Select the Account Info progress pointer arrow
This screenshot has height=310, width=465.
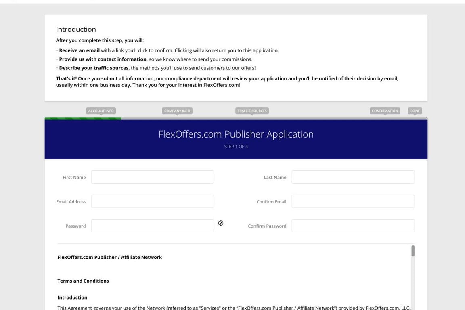(x=101, y=115)
